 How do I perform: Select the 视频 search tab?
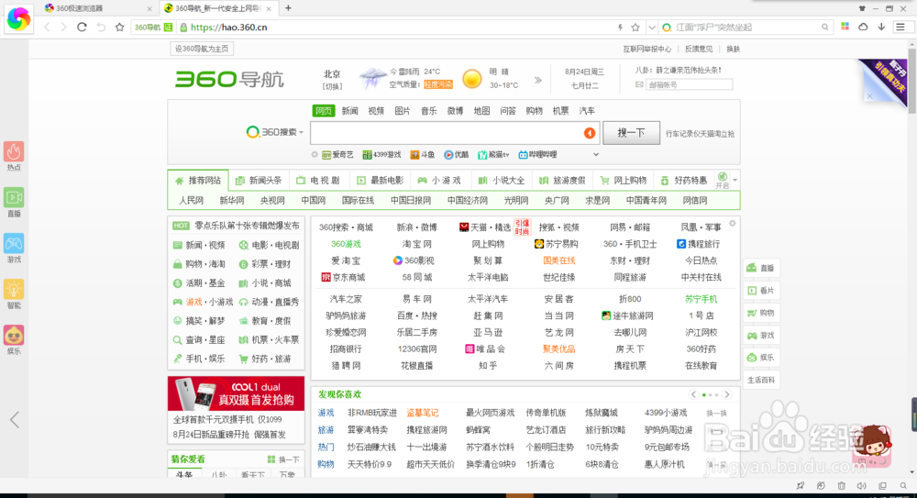pos(376,111)
